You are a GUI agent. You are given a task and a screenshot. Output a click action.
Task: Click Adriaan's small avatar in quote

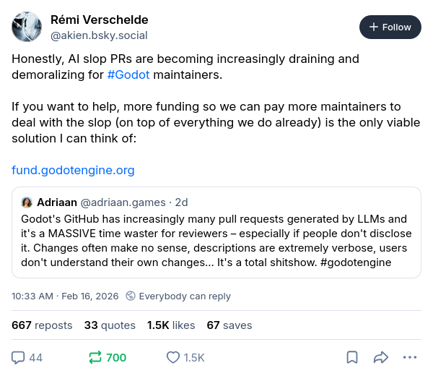[x=27, y=202]
